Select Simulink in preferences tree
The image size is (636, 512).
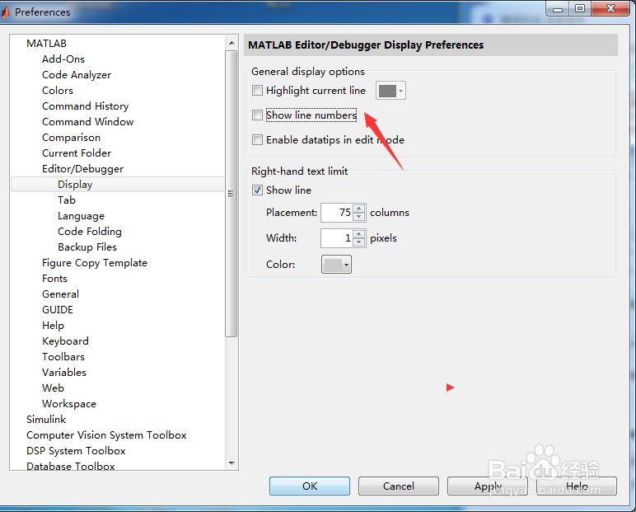(46, 420)
